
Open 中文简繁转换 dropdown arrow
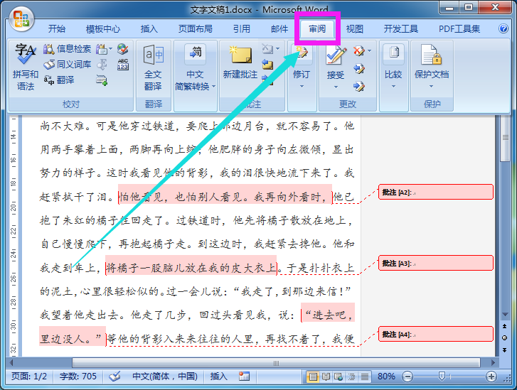click(213, 86)
